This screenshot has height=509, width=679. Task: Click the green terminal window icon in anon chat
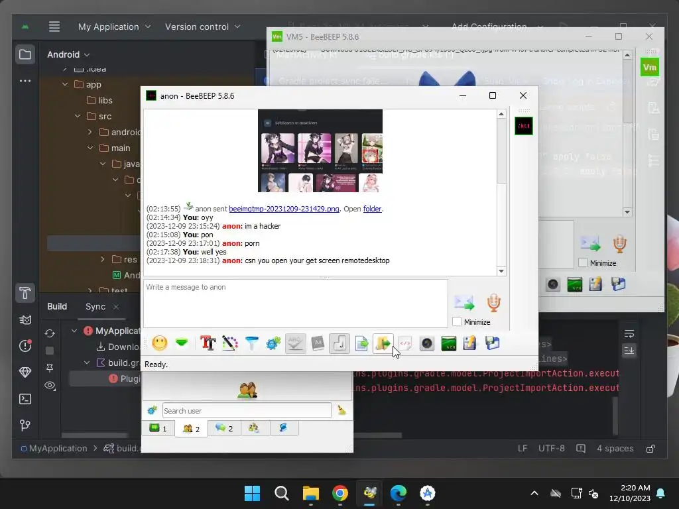(x=449, y=343)
